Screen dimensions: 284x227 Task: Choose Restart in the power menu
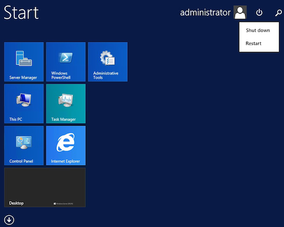point(259,44)
